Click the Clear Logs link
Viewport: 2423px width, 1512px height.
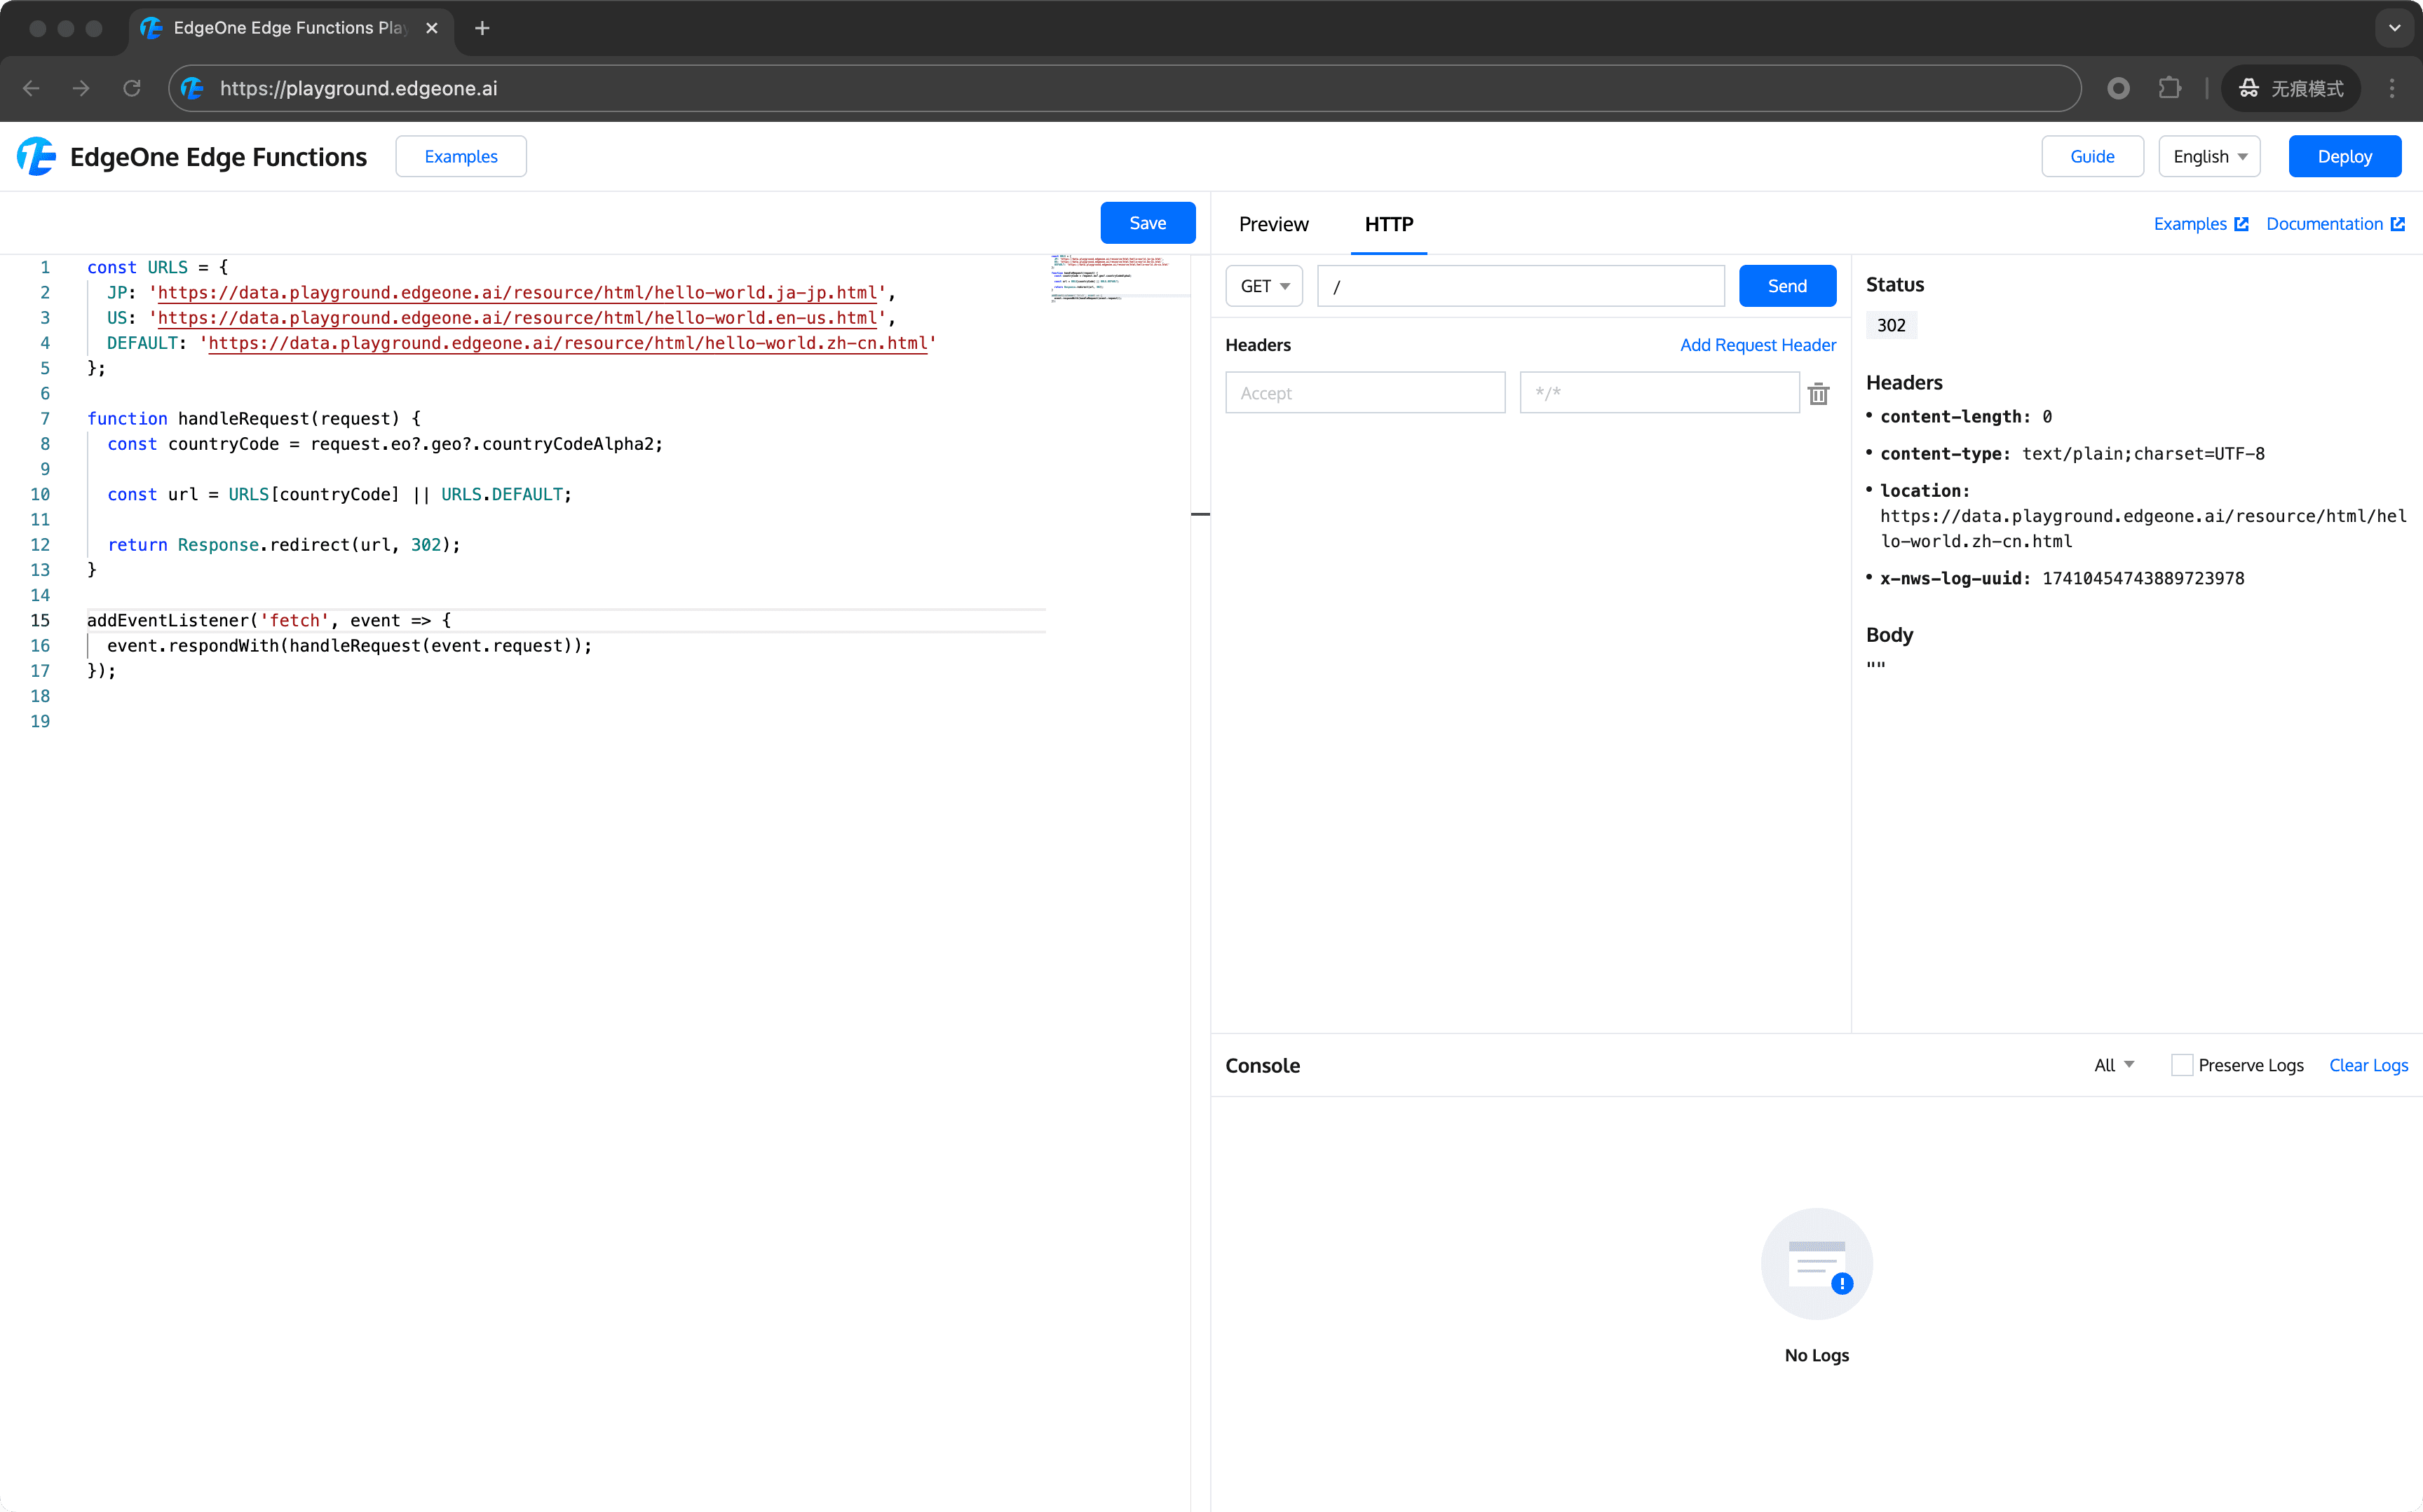(2368, 1065)
